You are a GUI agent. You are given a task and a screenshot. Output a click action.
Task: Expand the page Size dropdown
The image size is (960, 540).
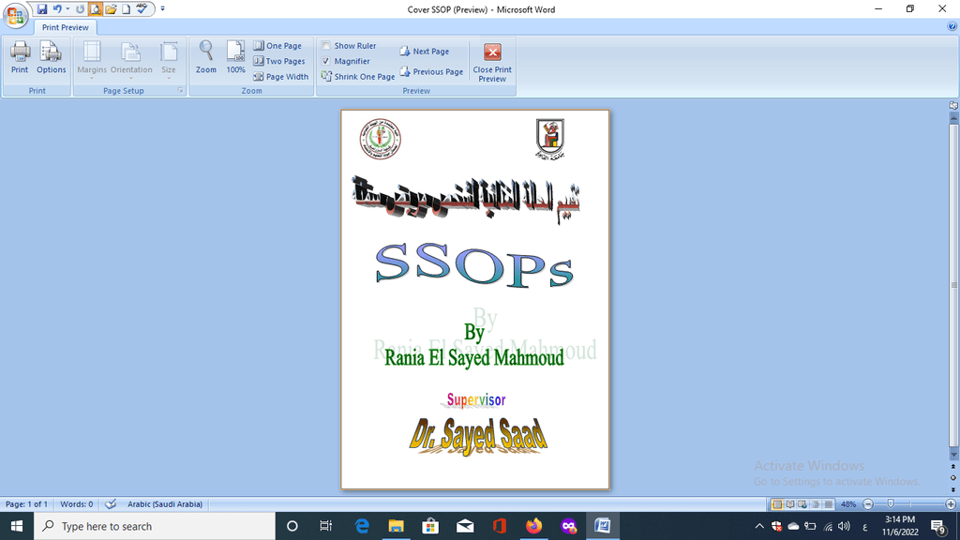(x=169, y=61)
